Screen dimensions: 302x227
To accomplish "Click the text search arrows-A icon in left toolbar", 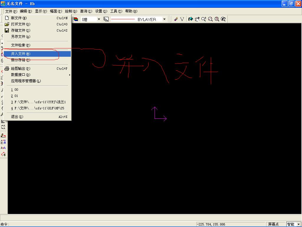I will tap(3, 127).
